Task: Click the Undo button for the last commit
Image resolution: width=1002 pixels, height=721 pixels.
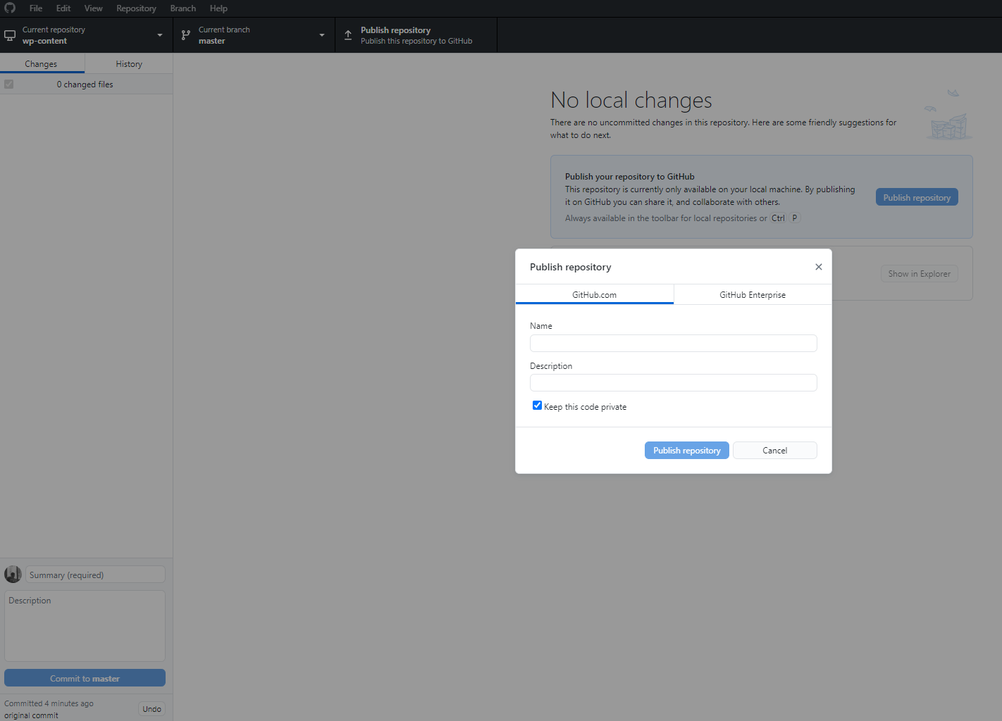Action: (152, 709)
